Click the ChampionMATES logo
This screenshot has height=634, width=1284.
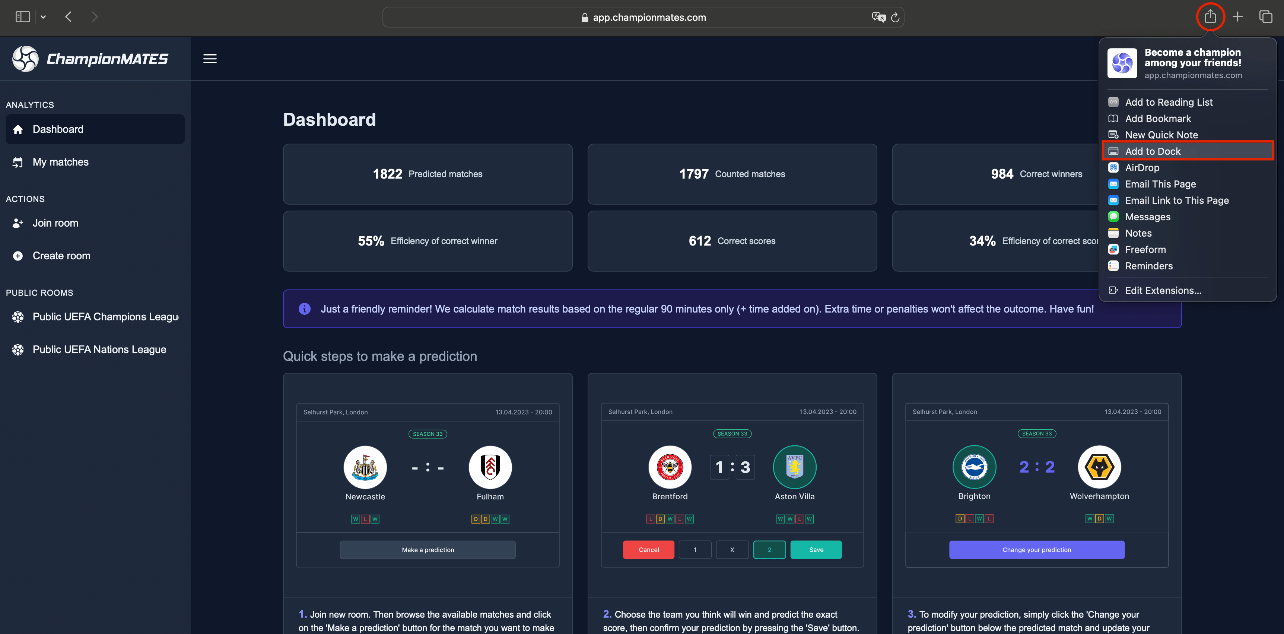(90, 59)
